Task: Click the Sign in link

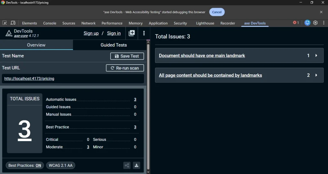Action: 114,33
